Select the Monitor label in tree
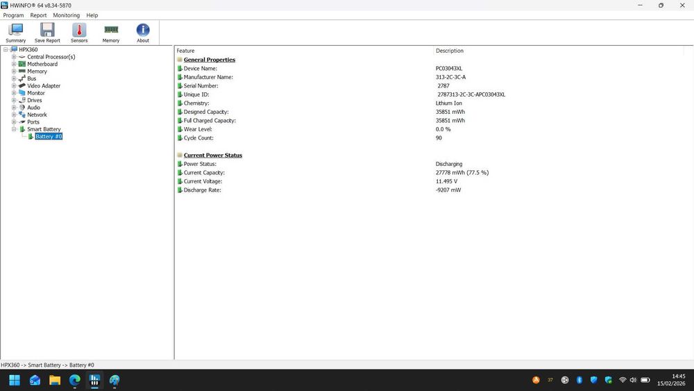This screenshot has height=391, width=694. (36, 93)
